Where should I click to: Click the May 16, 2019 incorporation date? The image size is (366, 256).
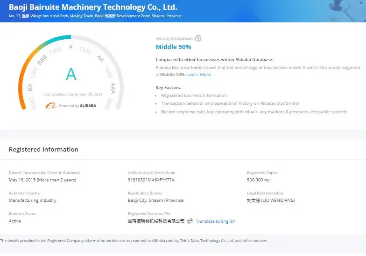click(x=42, y=180)
